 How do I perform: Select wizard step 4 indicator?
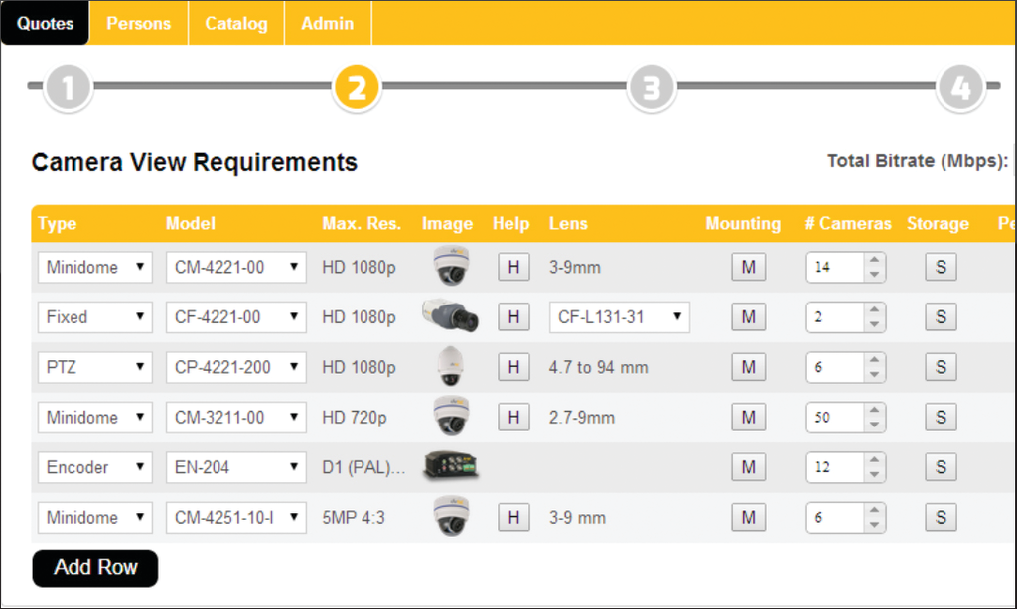(x=961, y=87)
